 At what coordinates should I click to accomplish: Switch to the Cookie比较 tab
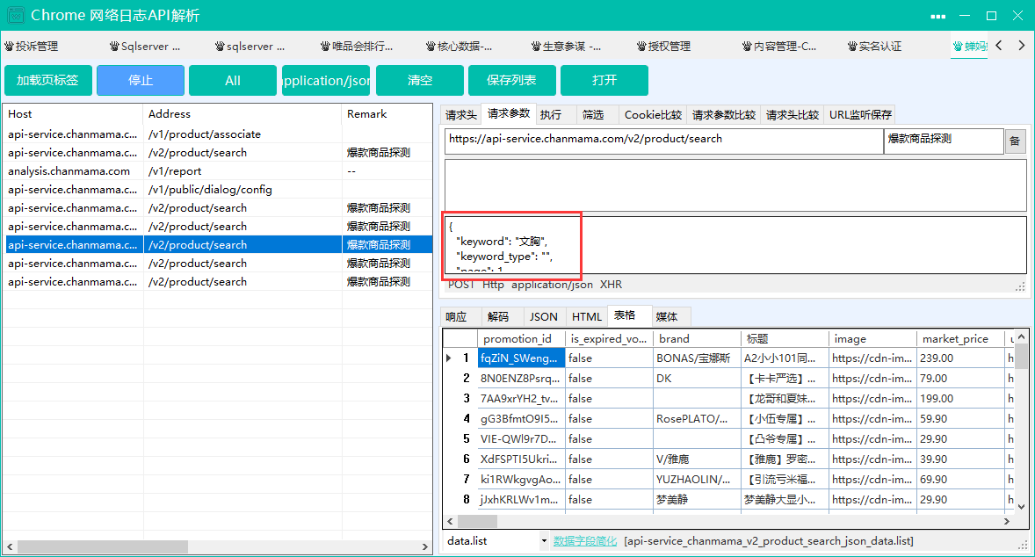(653, 115)
